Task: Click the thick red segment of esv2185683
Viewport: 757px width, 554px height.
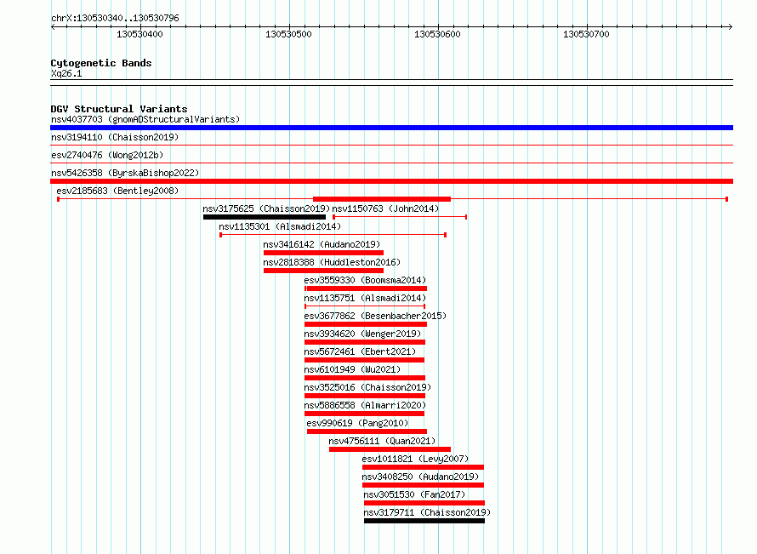Action: pos(382,199)
